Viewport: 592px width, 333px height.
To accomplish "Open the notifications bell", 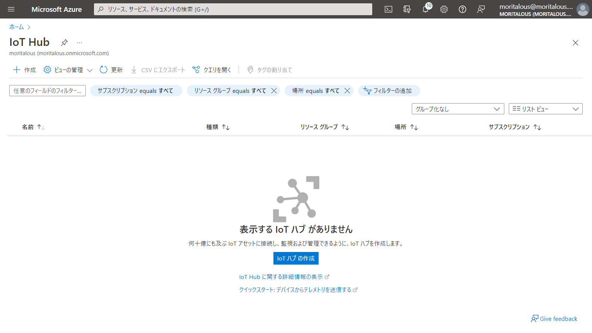I will click(x=425, y=9).
